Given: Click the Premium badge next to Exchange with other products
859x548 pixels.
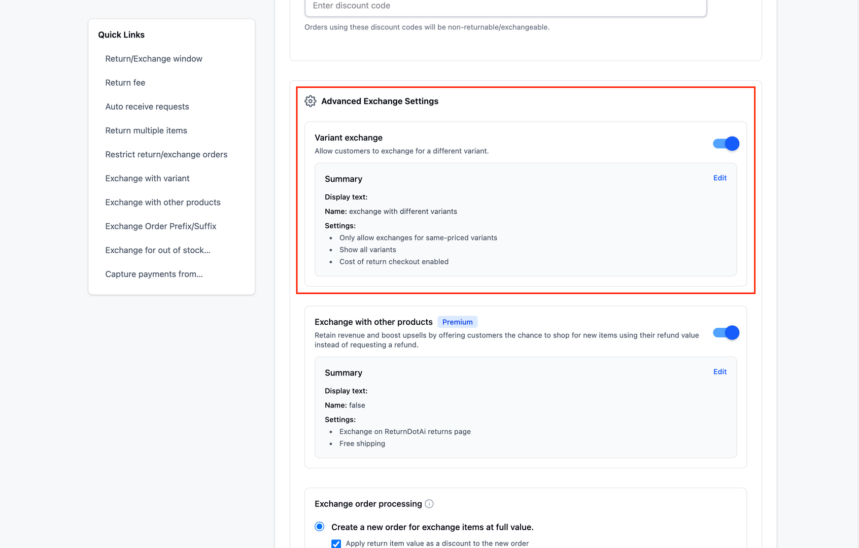Looking at the screenshot, I should 457,322.
